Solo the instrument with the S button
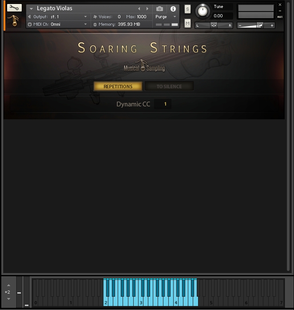Image resolution: width=294 pixels, height=310 pixels. 187,9
